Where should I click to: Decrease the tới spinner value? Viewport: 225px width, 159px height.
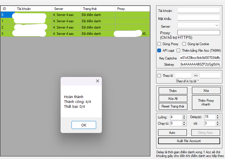pos(217,124)
